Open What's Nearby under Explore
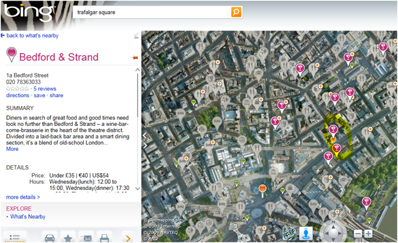This screenshot has width=398, height=243. tap(27, 217)
